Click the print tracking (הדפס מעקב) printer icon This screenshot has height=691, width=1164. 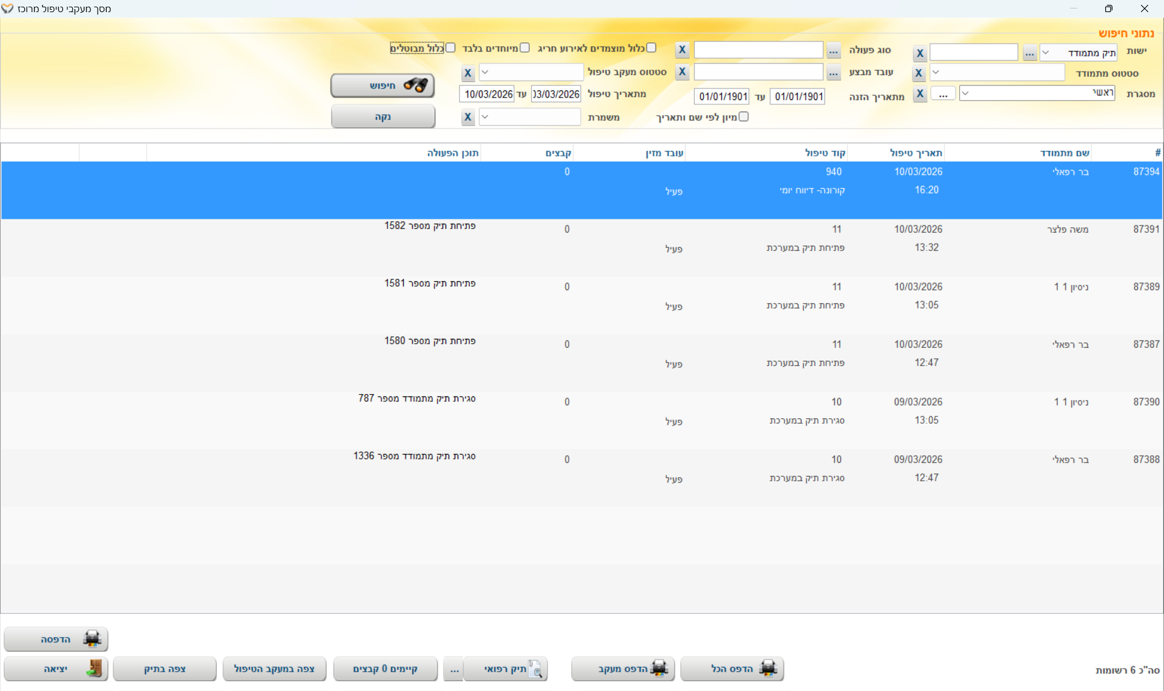tap(658, 668)
